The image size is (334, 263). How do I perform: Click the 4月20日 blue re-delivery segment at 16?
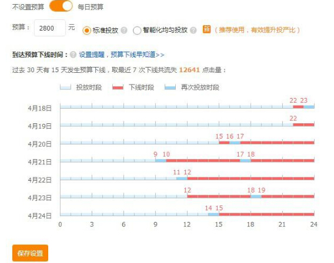[235, 143]
